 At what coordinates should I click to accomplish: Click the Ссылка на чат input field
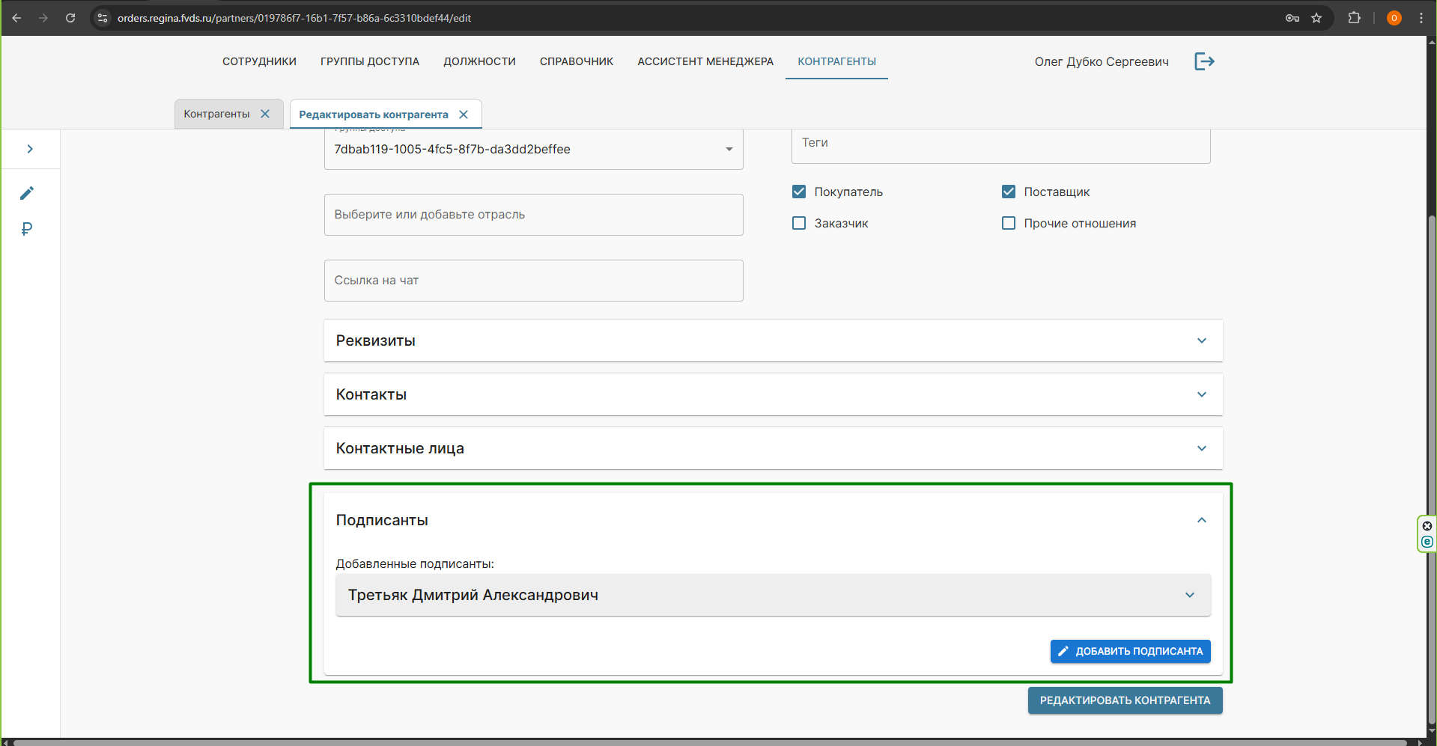point(533,281)
